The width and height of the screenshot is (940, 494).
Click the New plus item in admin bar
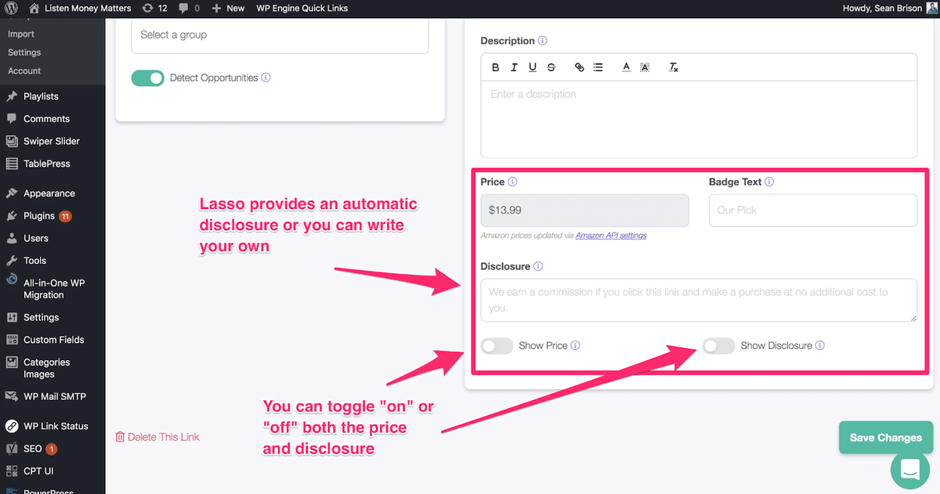click(228, 8)
